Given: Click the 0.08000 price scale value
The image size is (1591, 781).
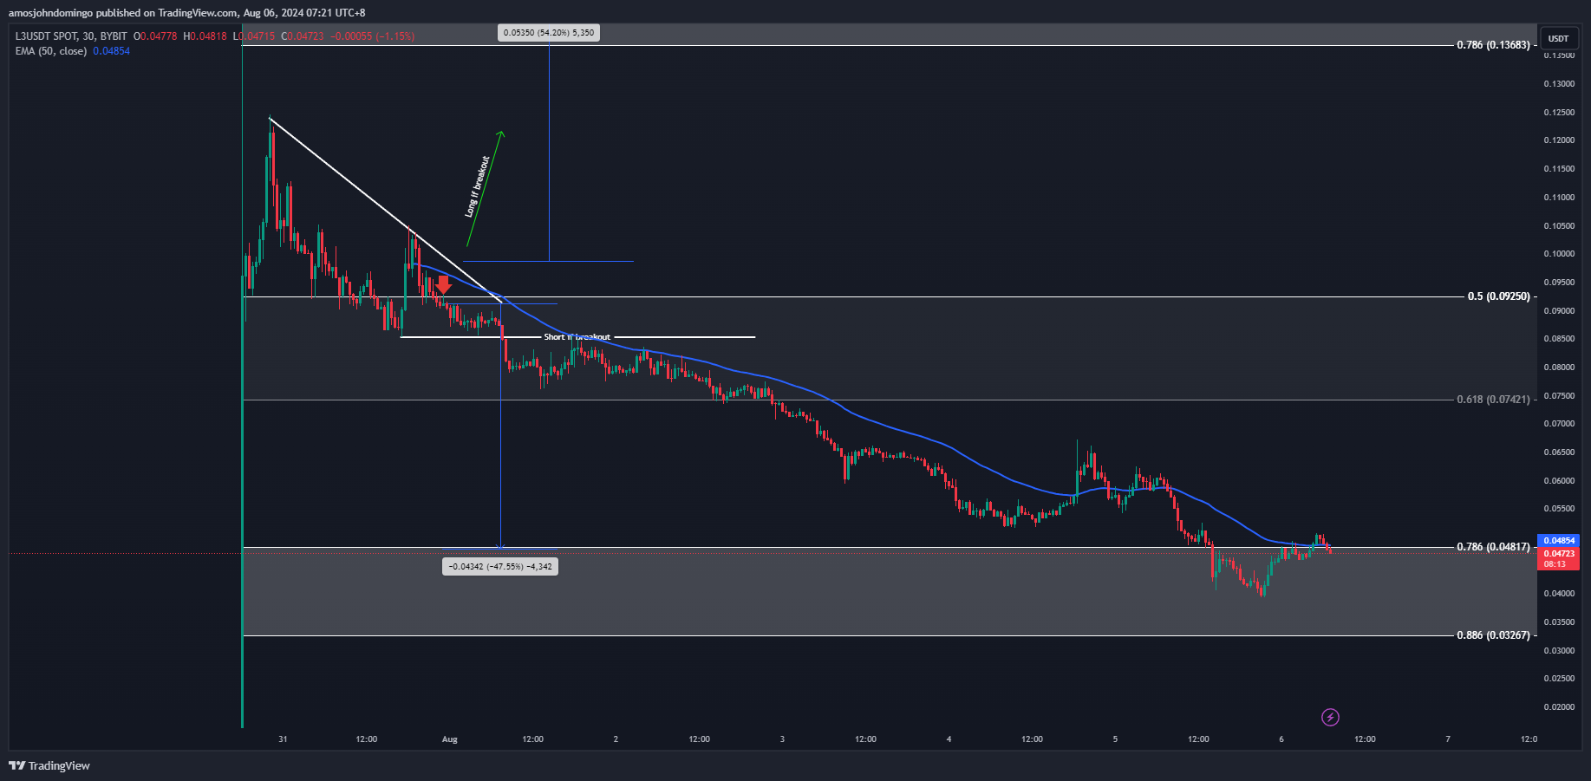Looking at the screenshot, I should 1559,368.
